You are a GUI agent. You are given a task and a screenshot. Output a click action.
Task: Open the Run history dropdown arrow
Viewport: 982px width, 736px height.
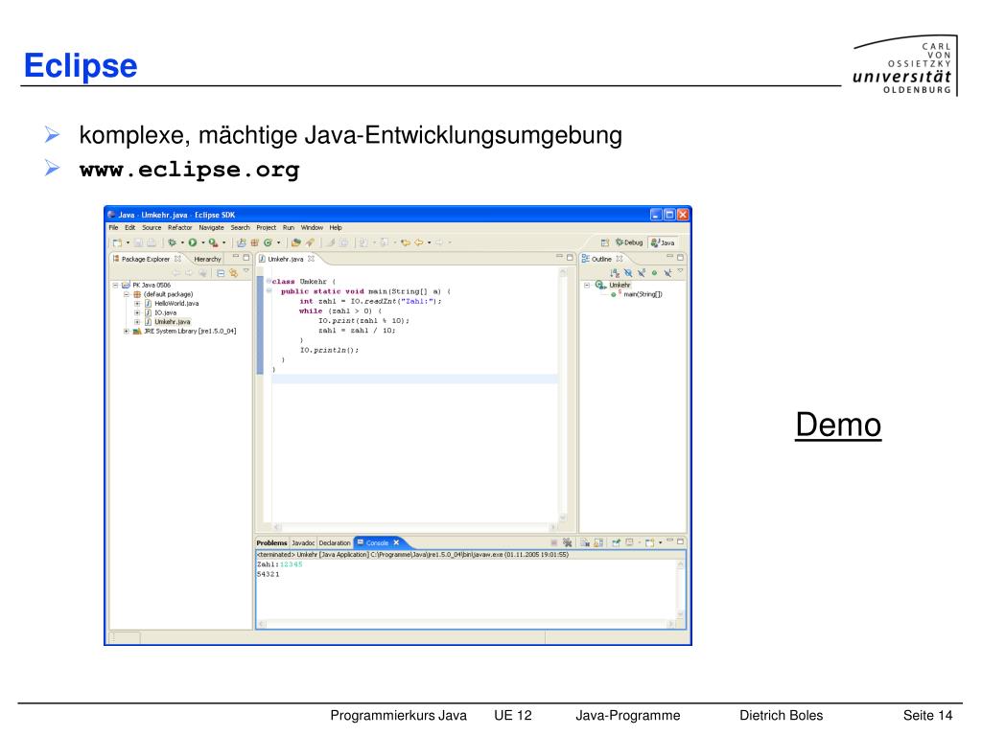tap(203, 242)
